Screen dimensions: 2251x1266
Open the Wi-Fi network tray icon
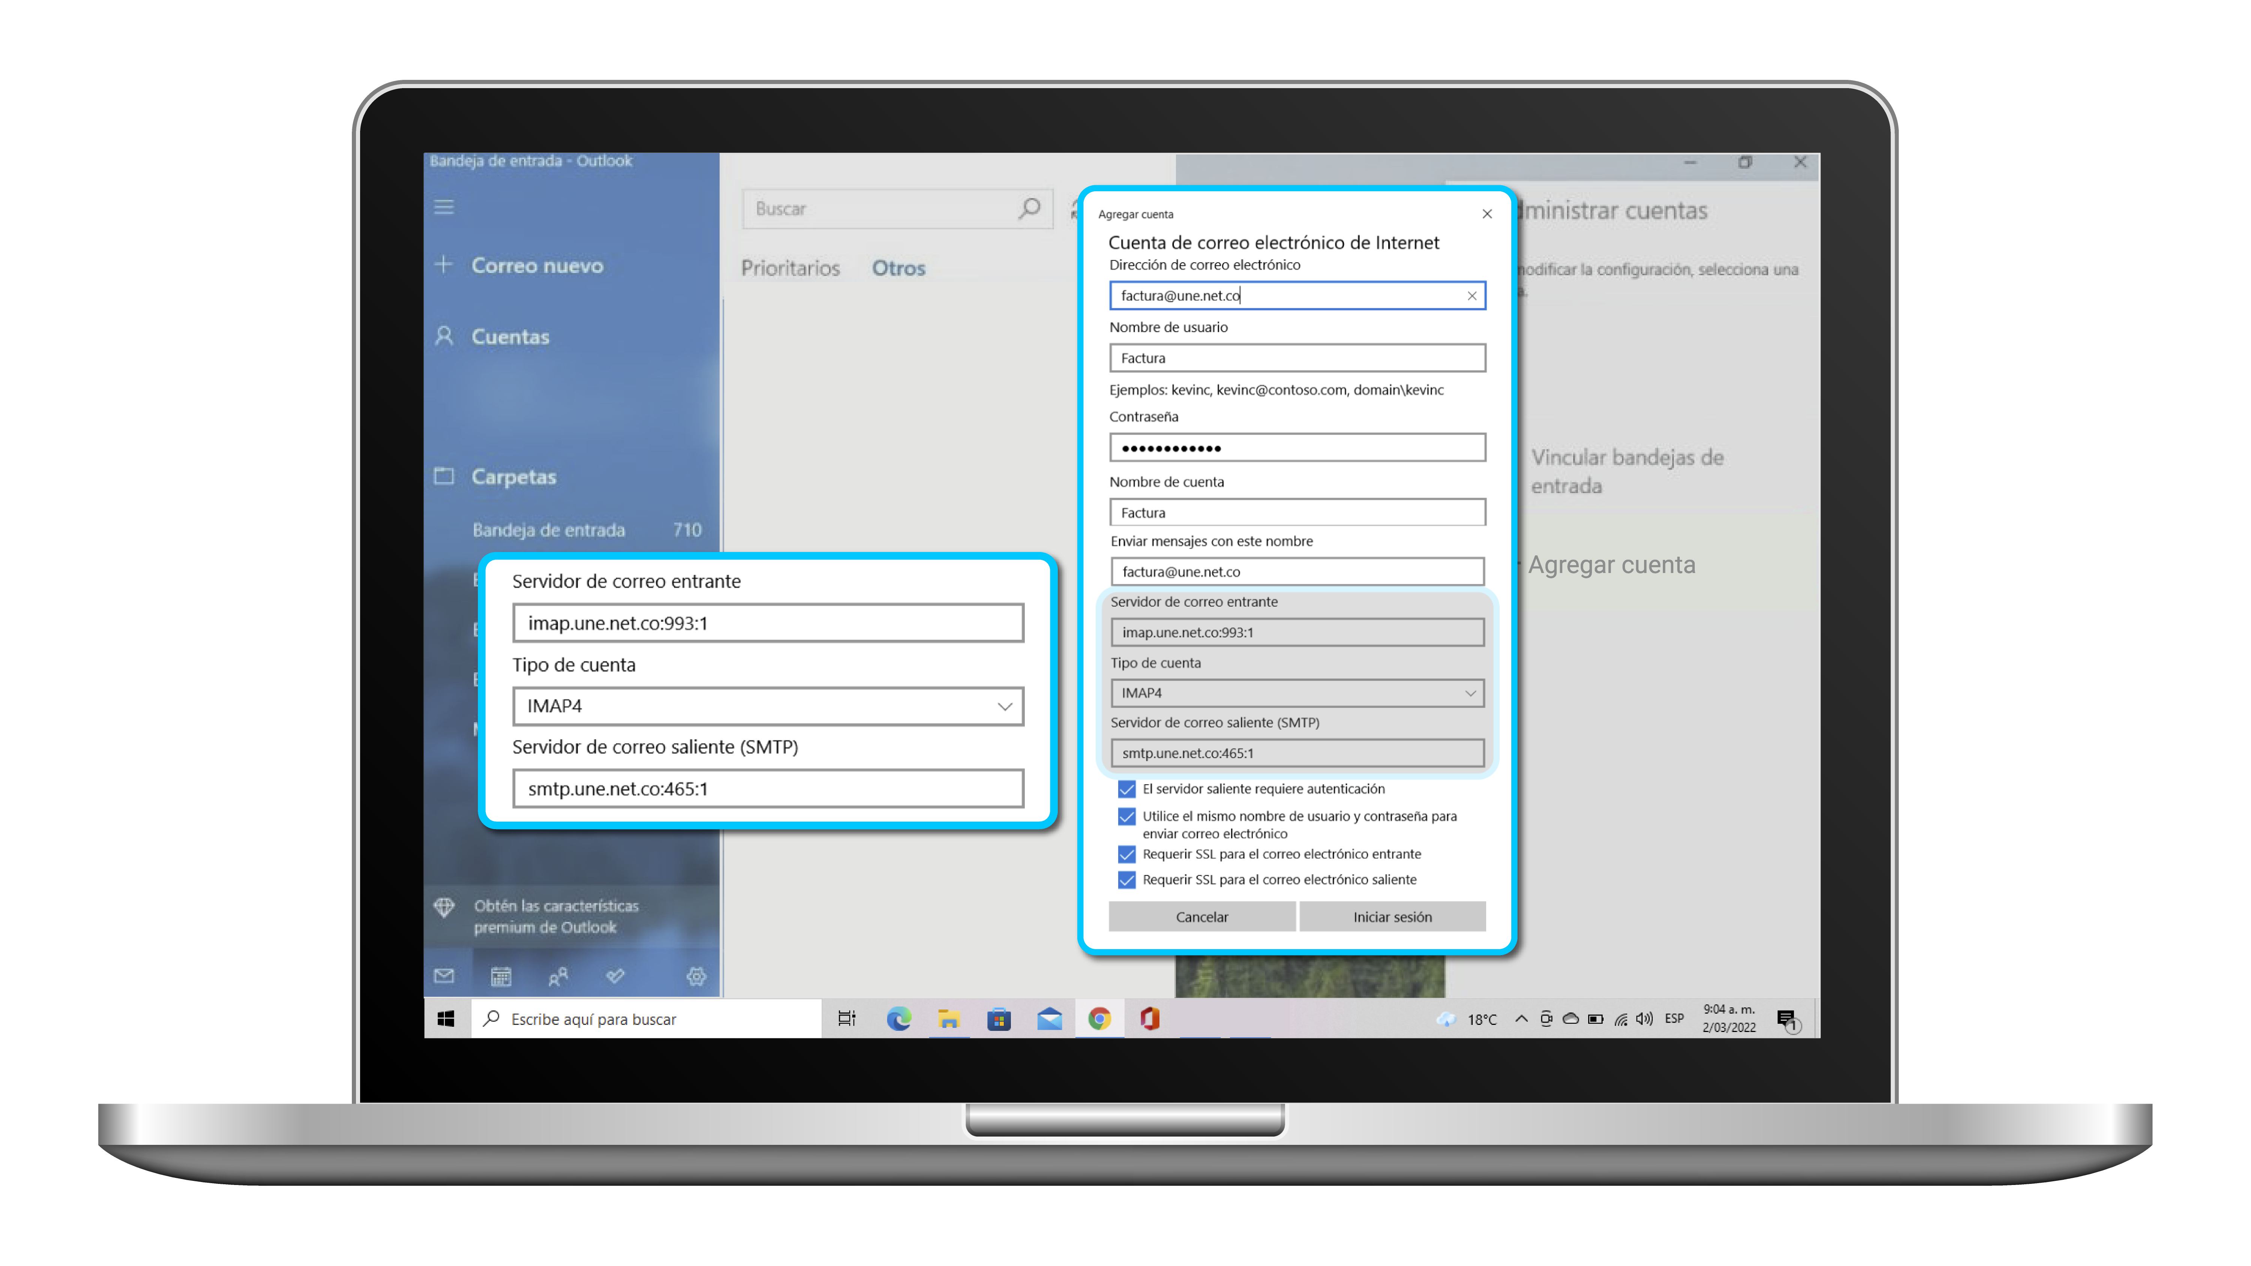click(x=1621, y=1019)
